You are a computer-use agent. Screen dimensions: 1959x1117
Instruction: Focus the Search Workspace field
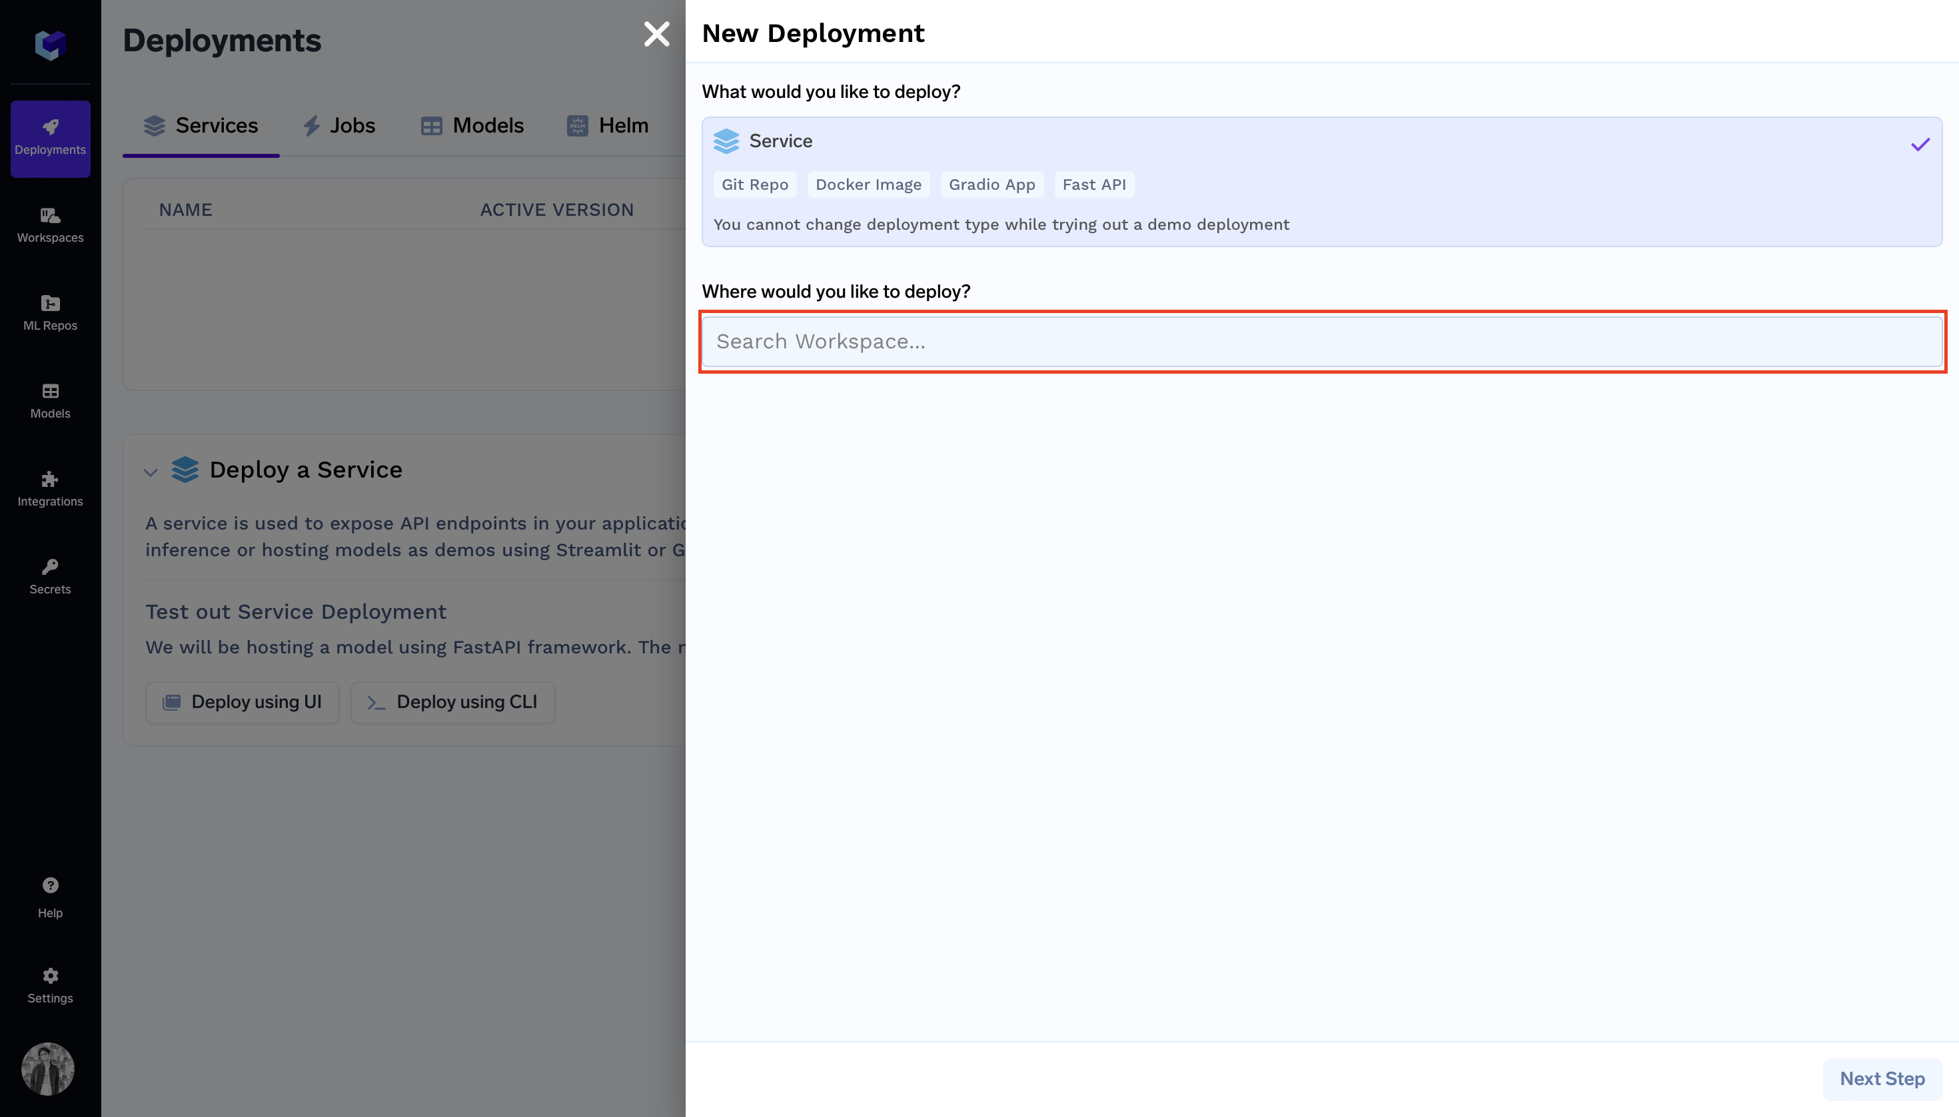click(1321, 342)
